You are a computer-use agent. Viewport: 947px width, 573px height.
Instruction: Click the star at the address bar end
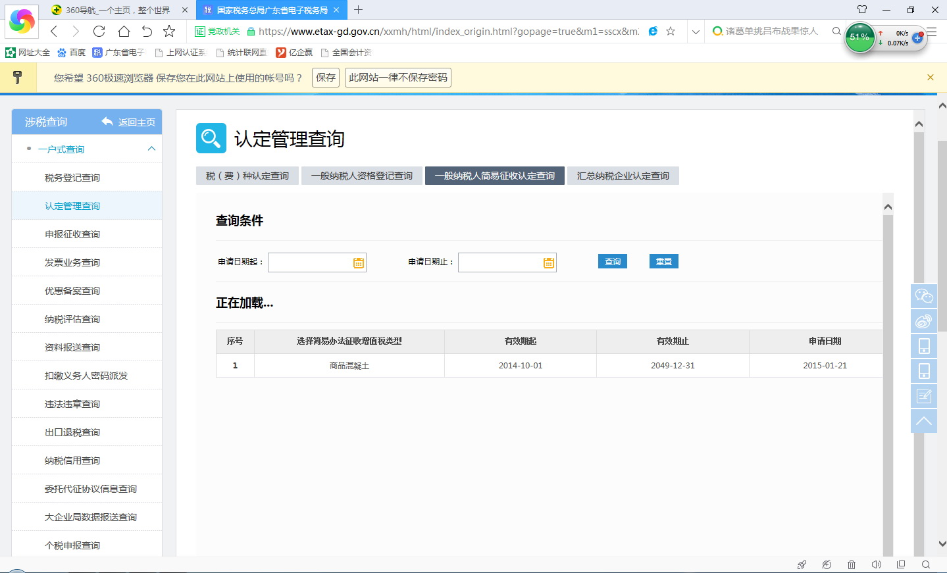point(671,31)
